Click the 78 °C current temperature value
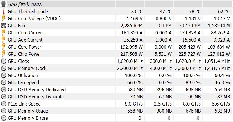Screen dimensions: 233x122 (x=137, y=11)
